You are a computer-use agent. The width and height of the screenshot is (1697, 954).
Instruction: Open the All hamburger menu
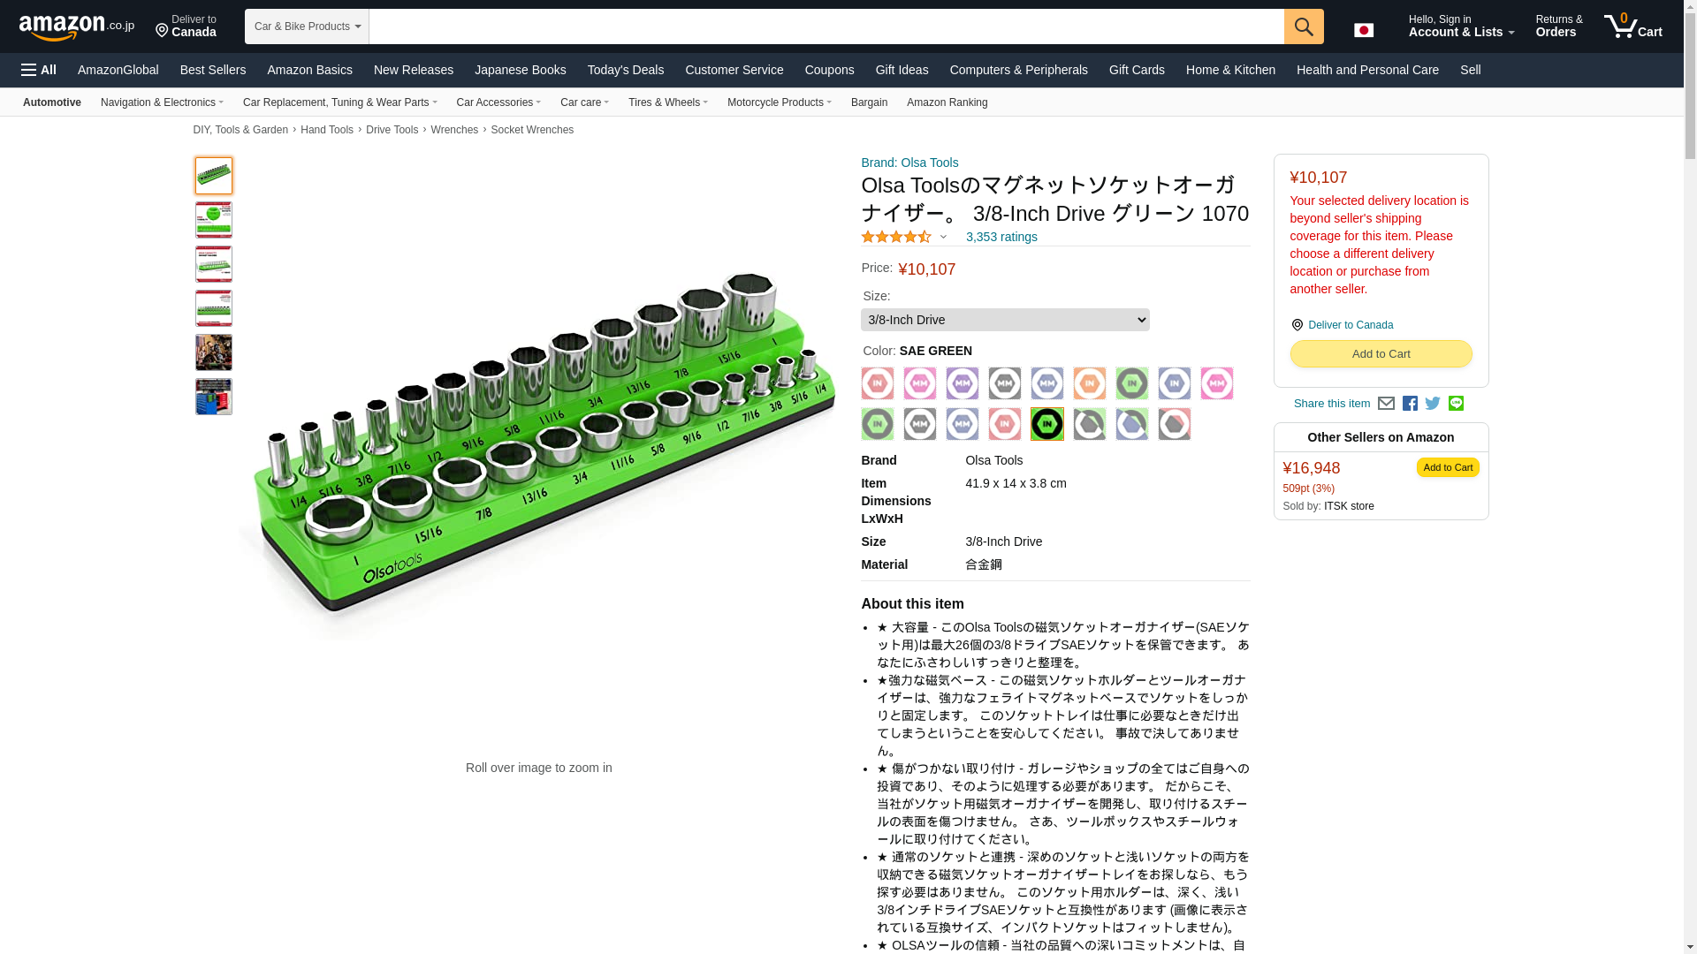39,70
